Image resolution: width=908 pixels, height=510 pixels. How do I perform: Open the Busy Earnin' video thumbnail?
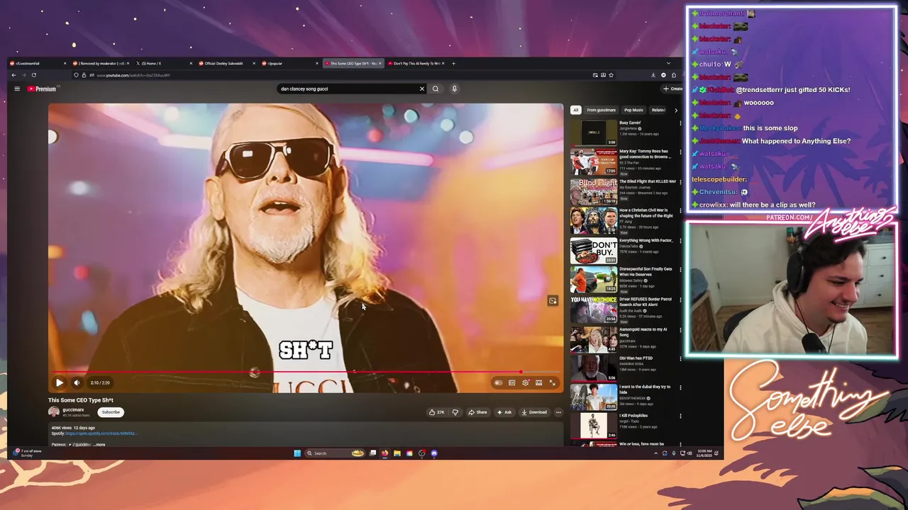click(594, 132)
